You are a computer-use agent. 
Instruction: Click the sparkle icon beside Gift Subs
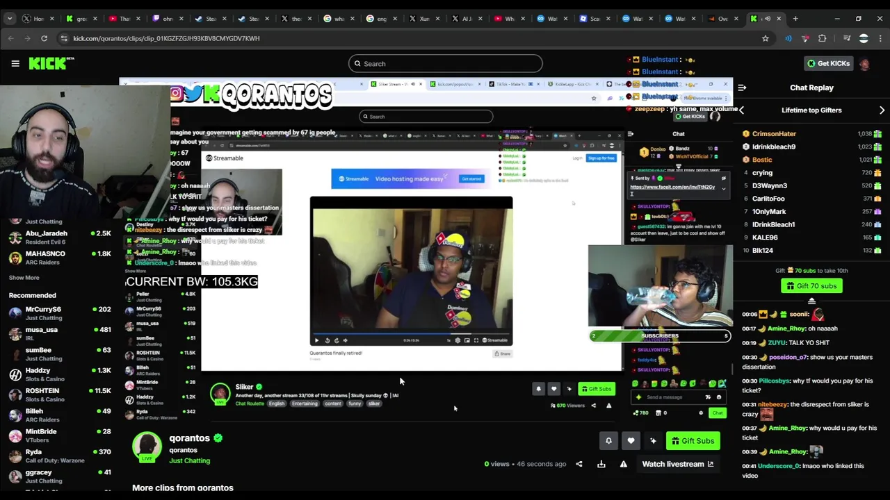pos(653,441)
